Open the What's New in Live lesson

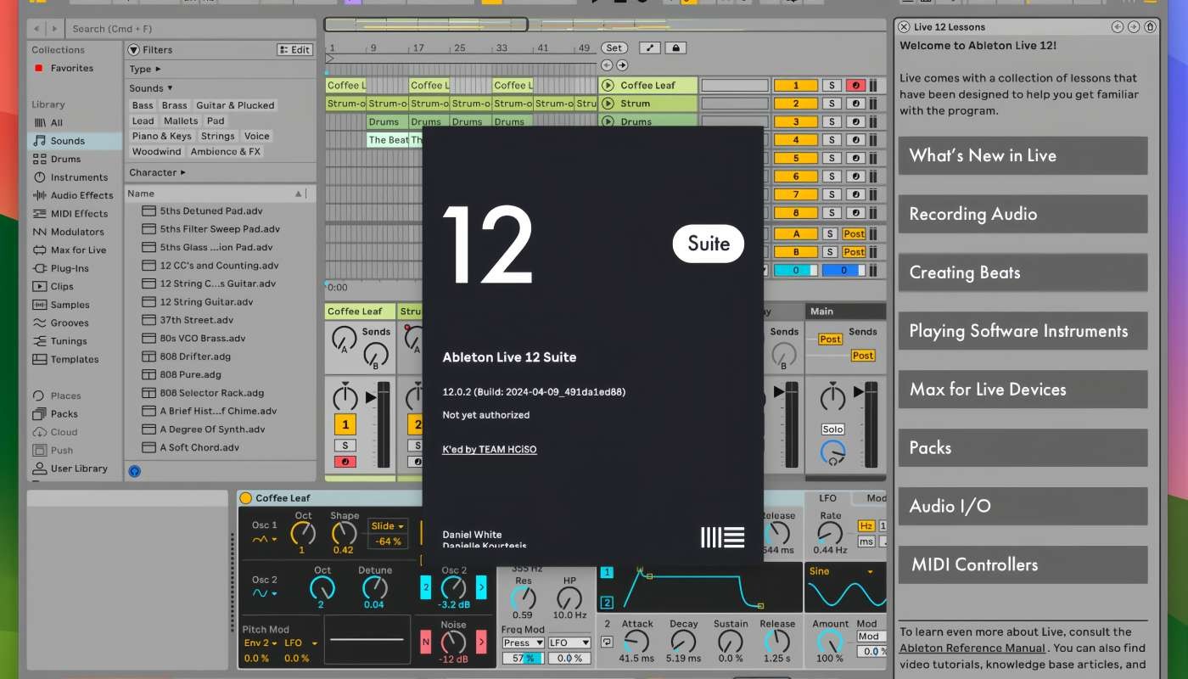click(x=1023, y=155)
